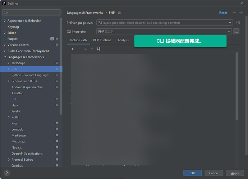Expand the Schemas and DTDs node
The width and height of the screenshot is (248, 179).
(x=9, y=81)
